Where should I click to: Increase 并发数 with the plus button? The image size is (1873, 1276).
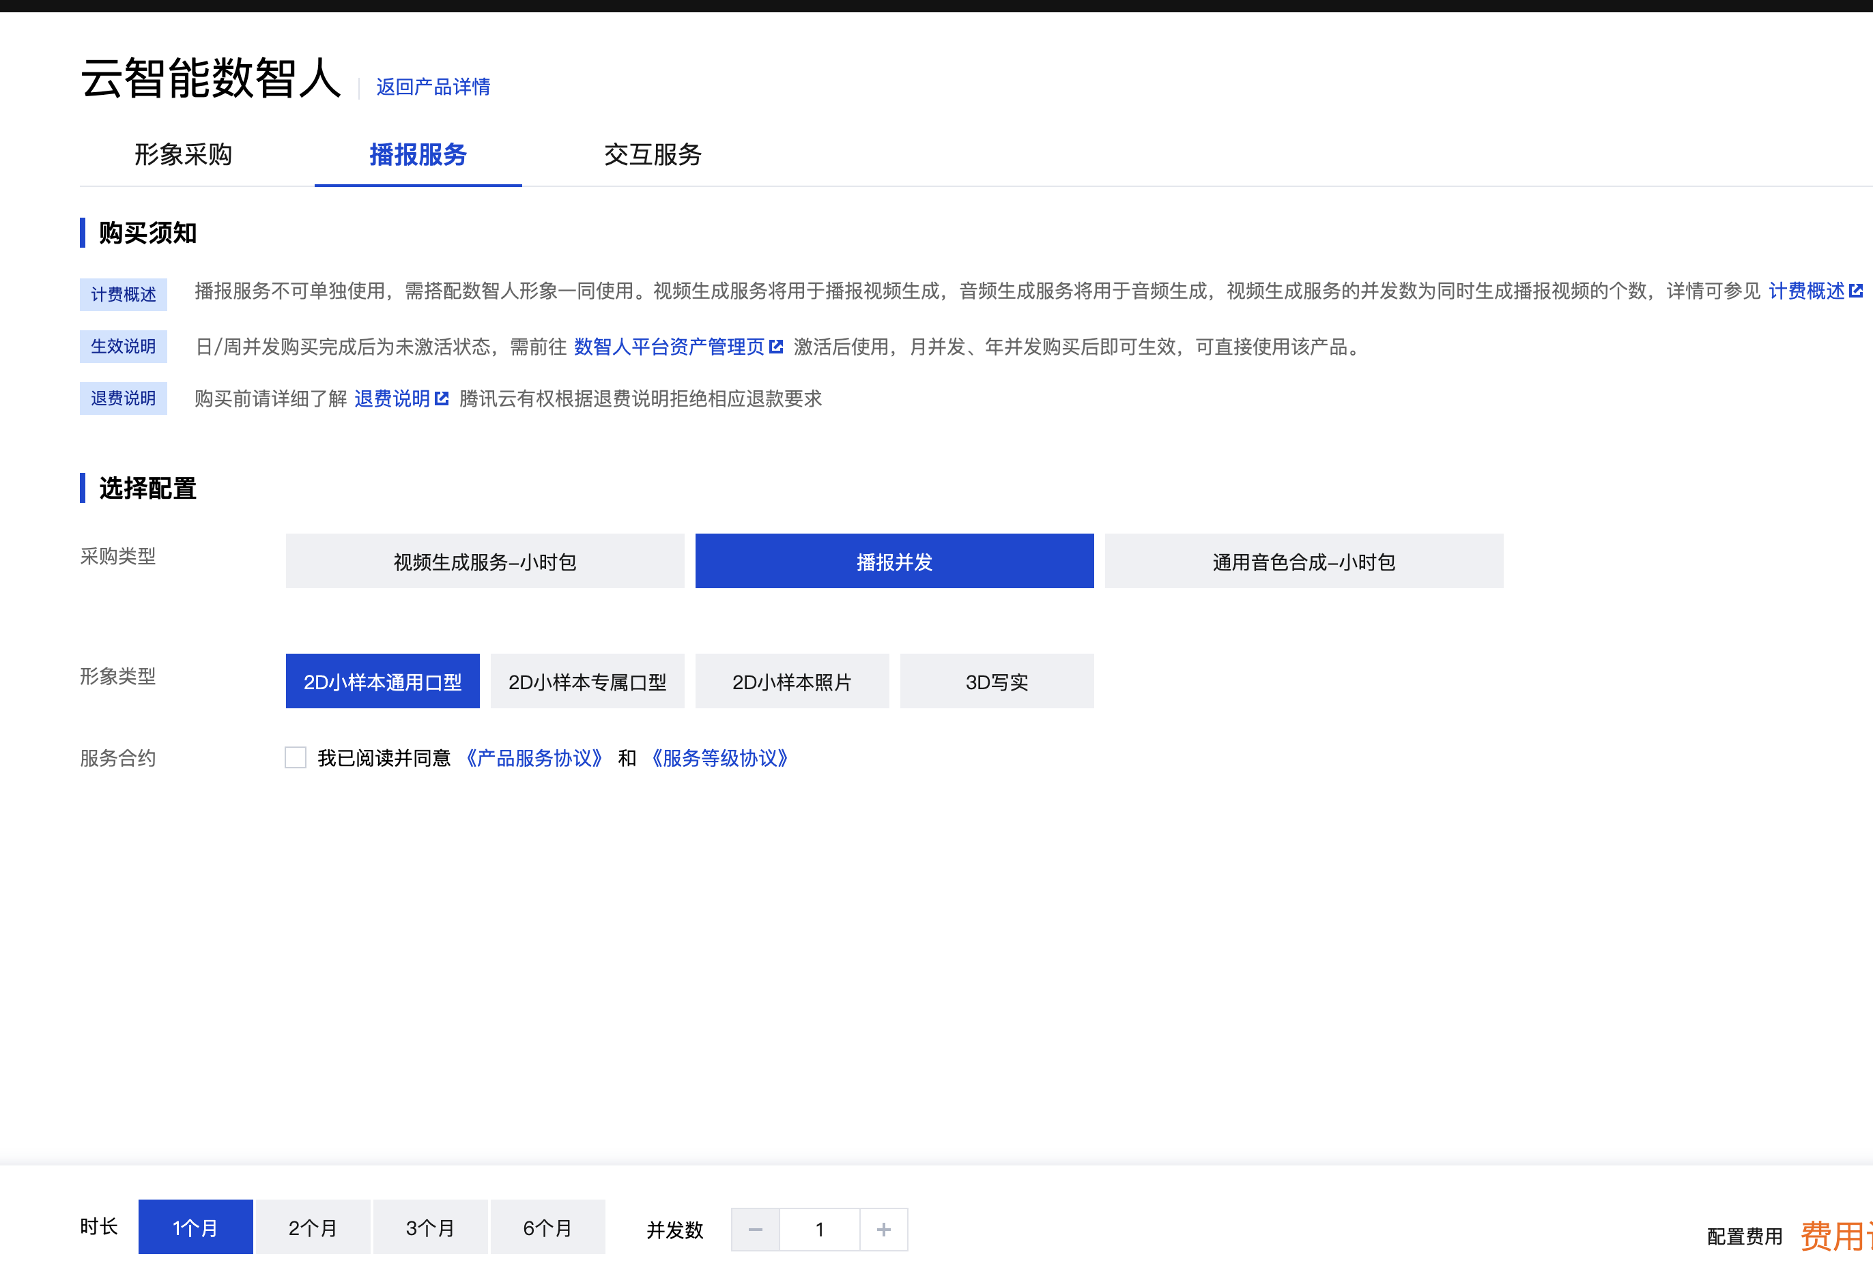pyautogui.click(x=883, y=1230)
